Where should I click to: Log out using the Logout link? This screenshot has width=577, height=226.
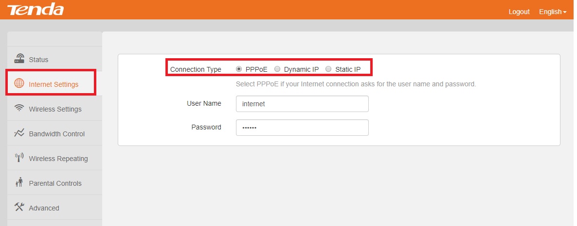point(519,12)
